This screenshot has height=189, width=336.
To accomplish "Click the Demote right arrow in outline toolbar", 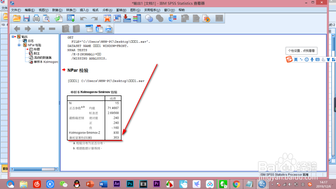I will 28,29.
